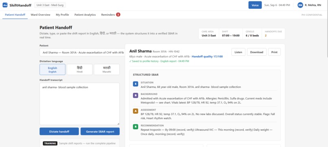Click the Assessment A badge icon
Image resolution: width=328 pixels, height=147 pixels.
[x=136, y=111]
